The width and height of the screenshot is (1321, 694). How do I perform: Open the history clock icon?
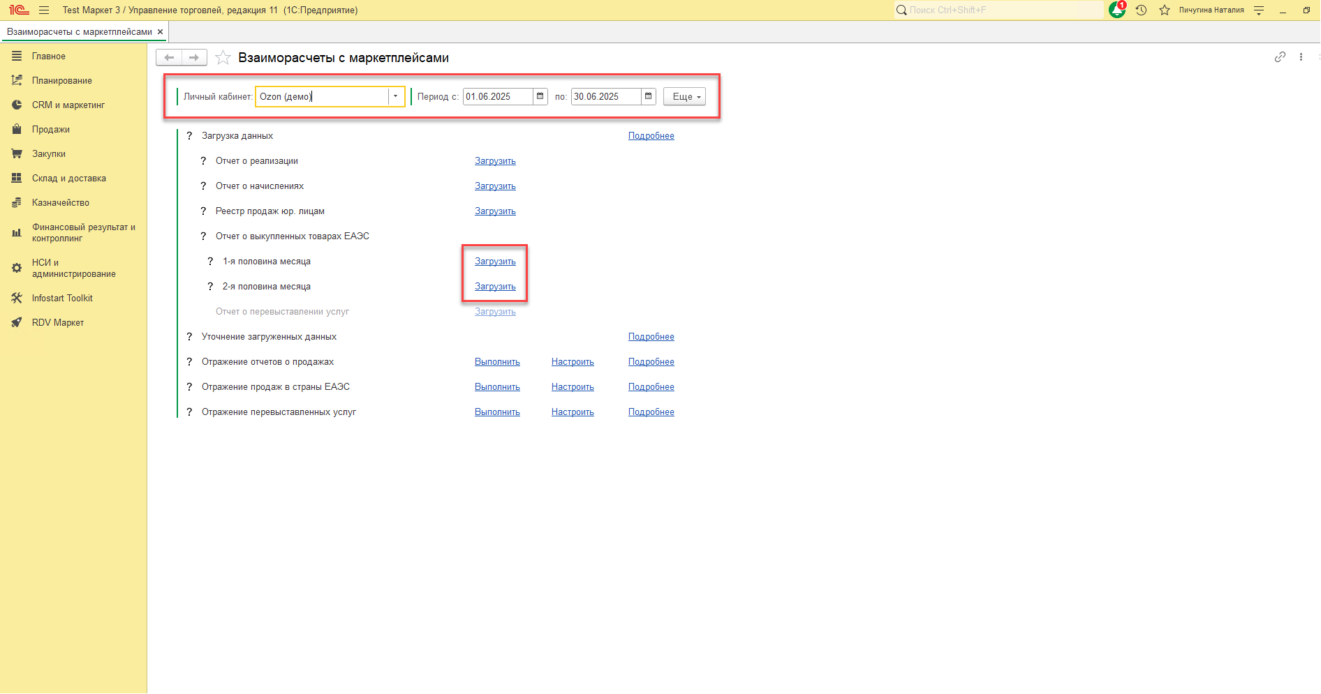1141,10
